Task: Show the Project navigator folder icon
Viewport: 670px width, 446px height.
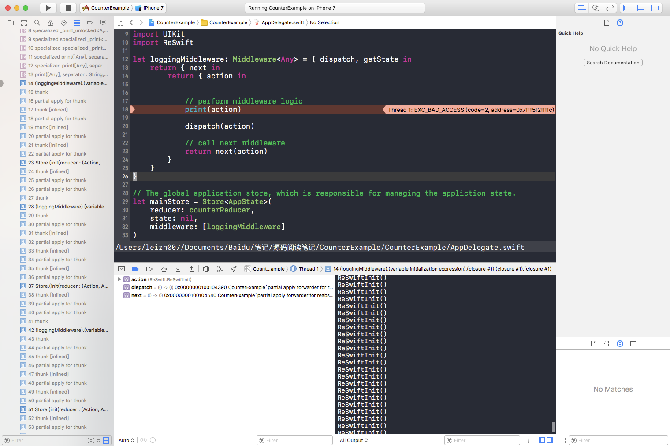Action: (x=11, y=22)
